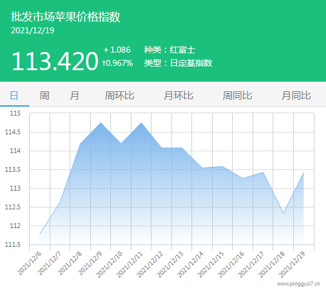The height and width of the screenshot is (291, 326).
Task: Click the 2021/12/18 low data point
Action: [x=284, y=213]
